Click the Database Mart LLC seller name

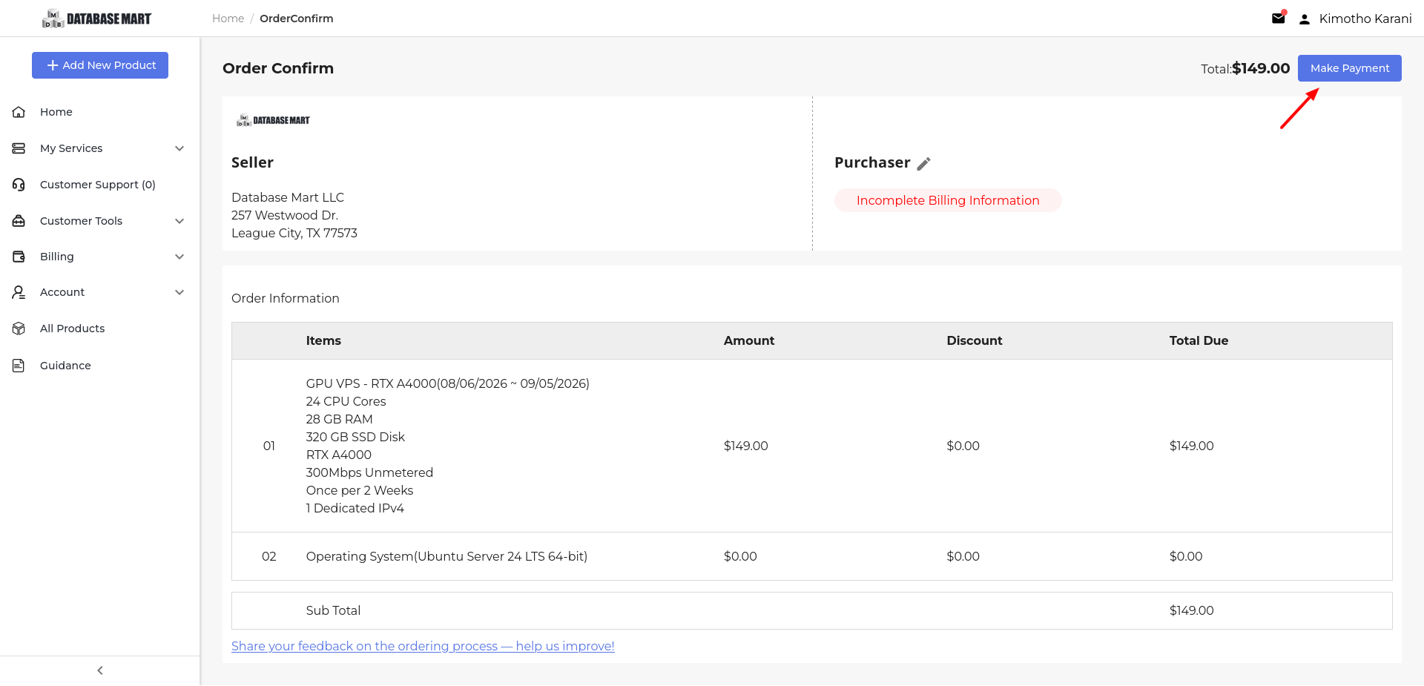pos(288,197)
